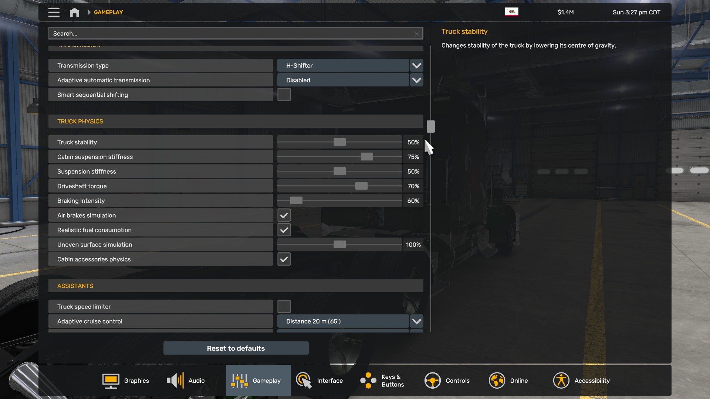Open Adaptive automatic transmission dropdown

416,80
